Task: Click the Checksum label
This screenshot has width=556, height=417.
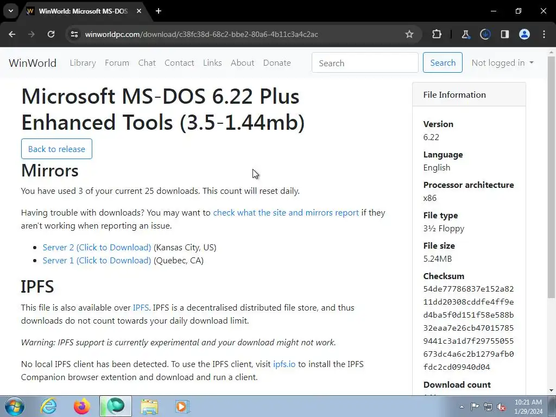Action: tap(444, 276)
